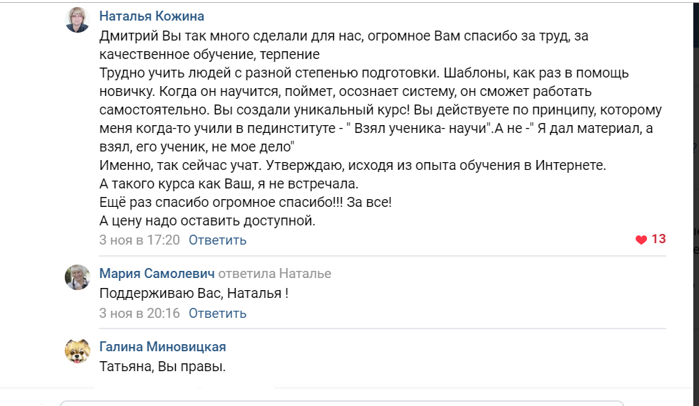Image resolution: width=699 pixels, height=406 pixels.
Task: Click the line 'А цену надо оставить доступной.'
Action: (x=207, y=220)
